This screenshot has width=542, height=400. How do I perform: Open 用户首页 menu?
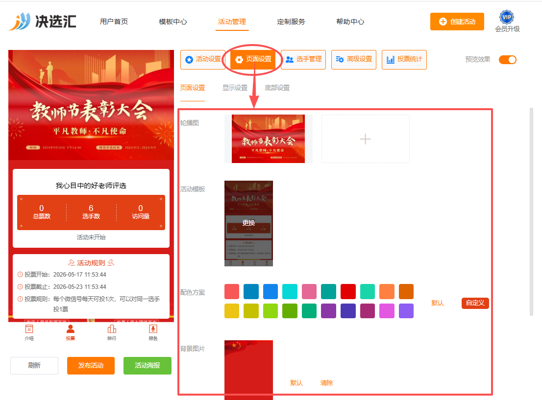click(x=114, y=22)
